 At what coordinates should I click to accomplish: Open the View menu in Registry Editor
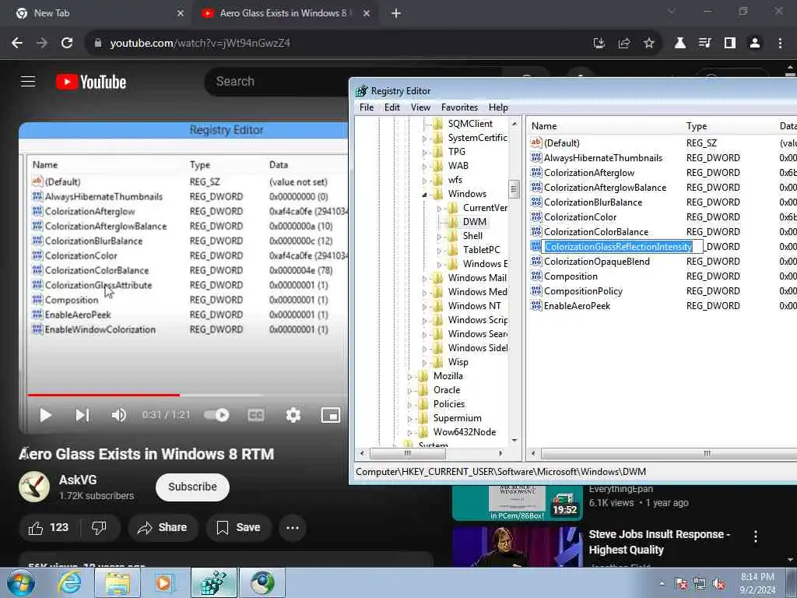tap(420, 107)
